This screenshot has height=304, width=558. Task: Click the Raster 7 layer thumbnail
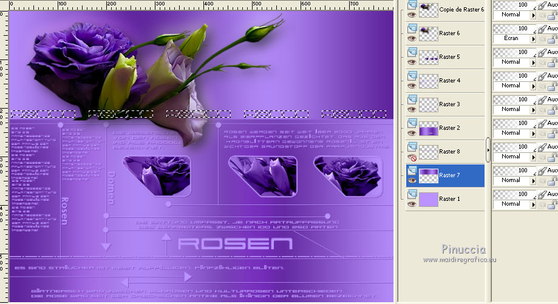pyautogui.click(x=429, y=175)
